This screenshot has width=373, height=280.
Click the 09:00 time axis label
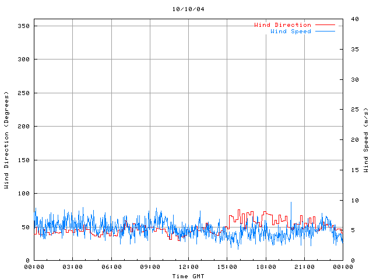point(150,267)
